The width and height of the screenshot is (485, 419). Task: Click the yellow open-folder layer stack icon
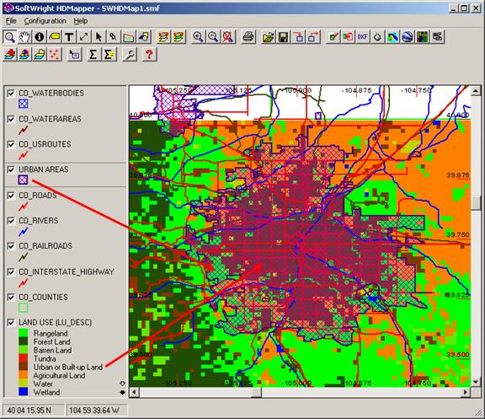(x=40, y=55)
